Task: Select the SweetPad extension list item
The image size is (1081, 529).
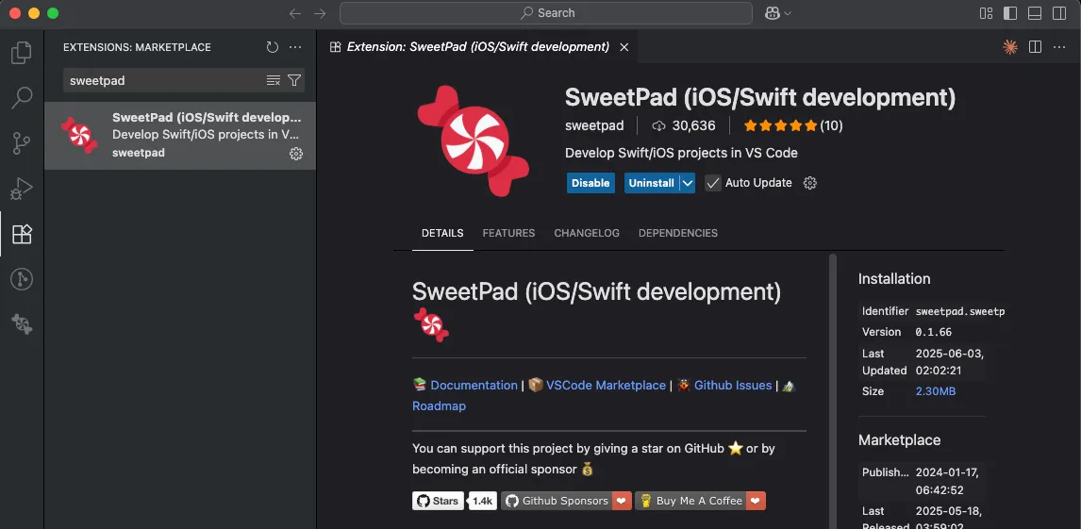Action: (180, 136)
